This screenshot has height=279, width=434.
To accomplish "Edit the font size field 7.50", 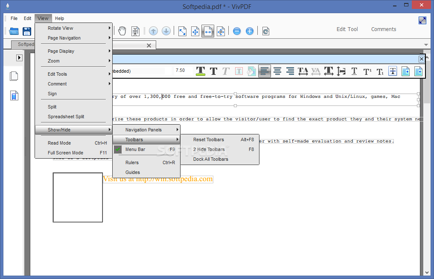I will click(182, 71).
